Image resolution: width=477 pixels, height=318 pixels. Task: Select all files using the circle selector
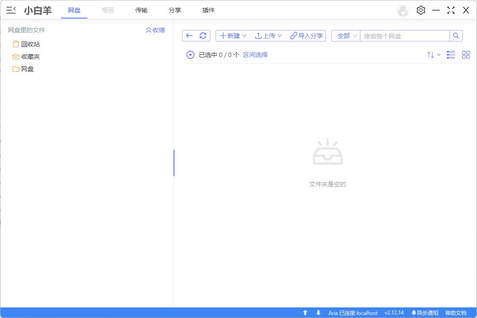[x=190, y=55]
